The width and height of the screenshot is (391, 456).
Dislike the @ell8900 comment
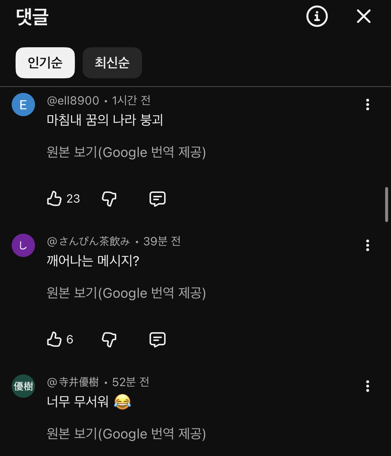click(x=109, y=198)
